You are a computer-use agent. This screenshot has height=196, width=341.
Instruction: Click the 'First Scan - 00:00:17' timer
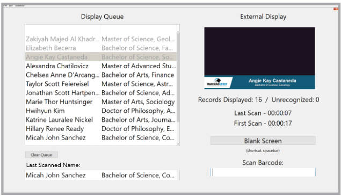[x=263, y=123]
